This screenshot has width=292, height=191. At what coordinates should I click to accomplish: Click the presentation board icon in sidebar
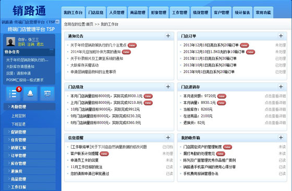tap(47, 93)
